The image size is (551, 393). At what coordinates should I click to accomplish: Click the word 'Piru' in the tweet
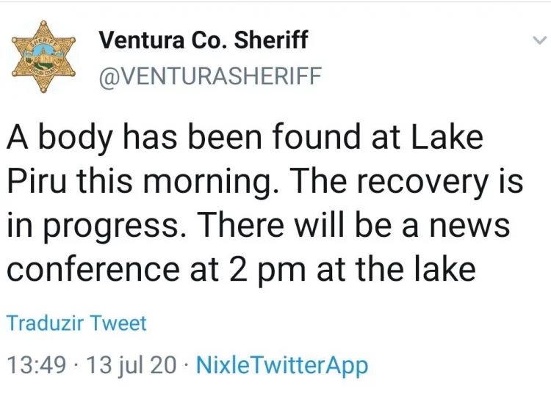tap(37, 180)
